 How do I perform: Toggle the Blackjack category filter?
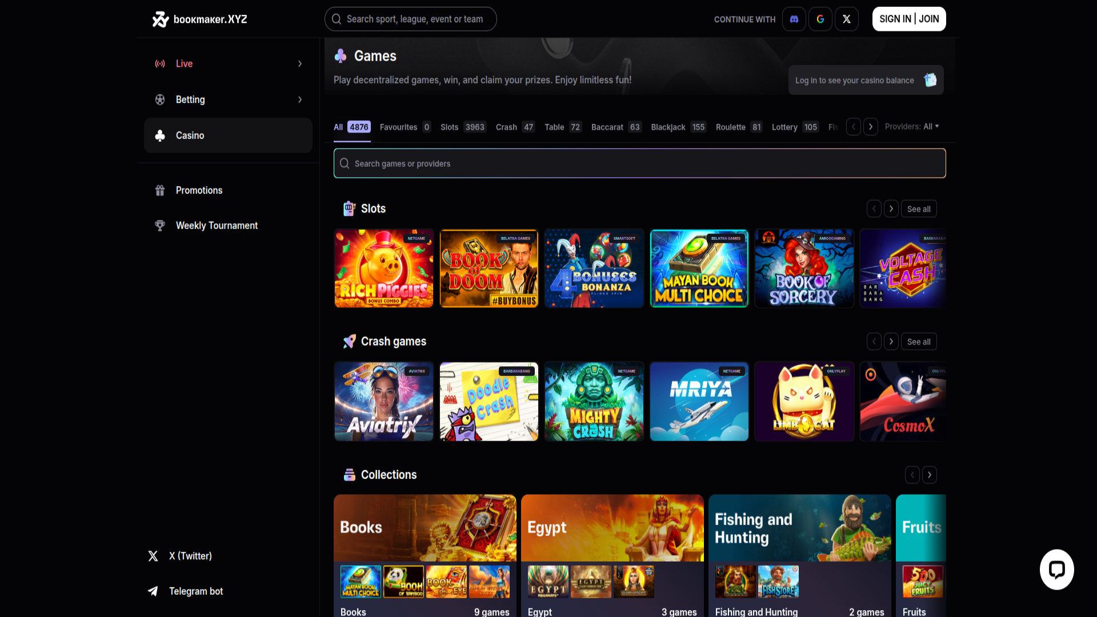point(668,127)
